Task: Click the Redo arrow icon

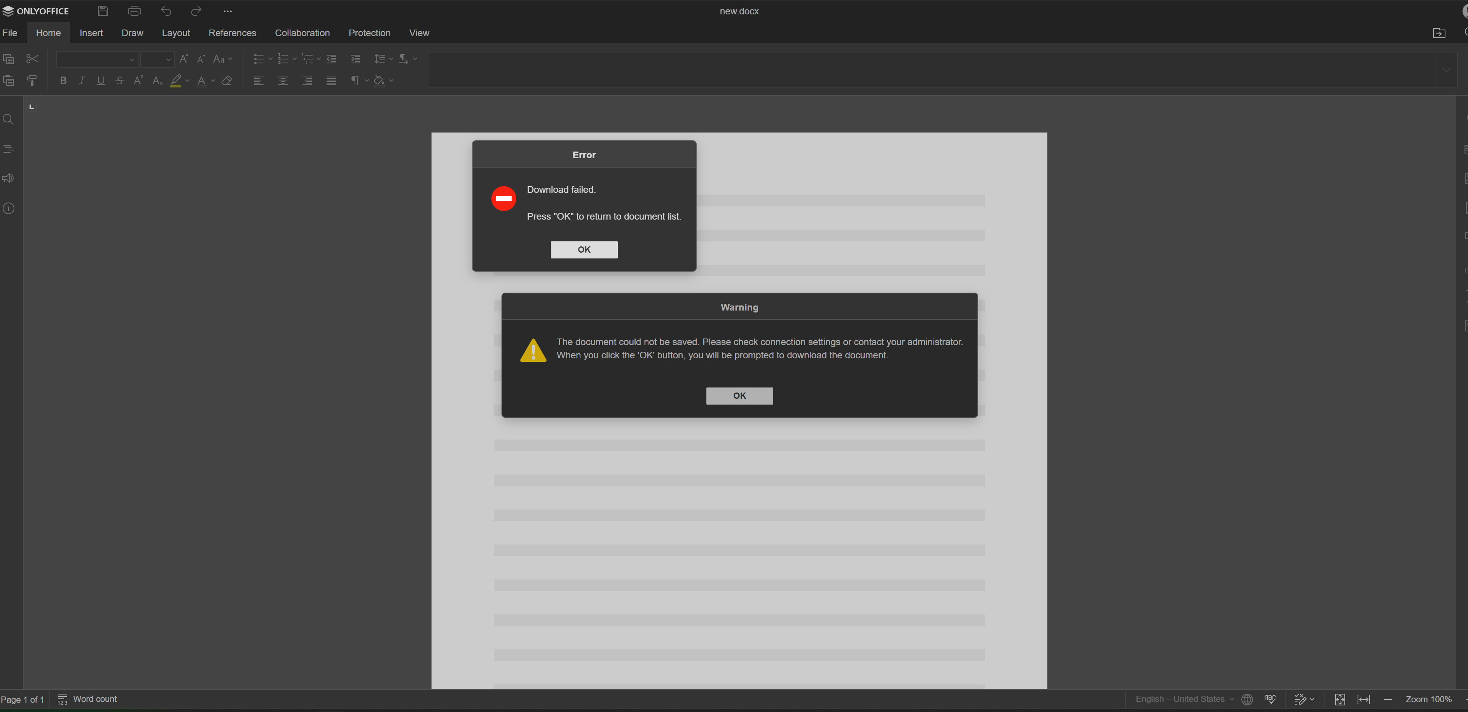Action: coord(196,11)
